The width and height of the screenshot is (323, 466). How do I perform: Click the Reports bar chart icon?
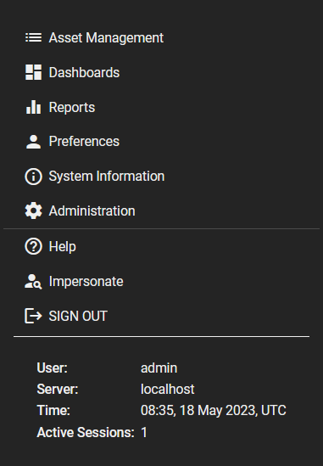(x=33, y=107)
